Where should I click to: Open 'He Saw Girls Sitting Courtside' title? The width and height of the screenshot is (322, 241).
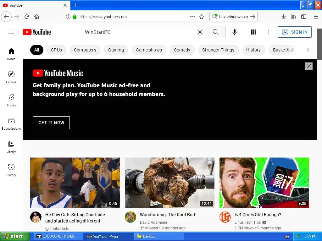tap(75, 218)
